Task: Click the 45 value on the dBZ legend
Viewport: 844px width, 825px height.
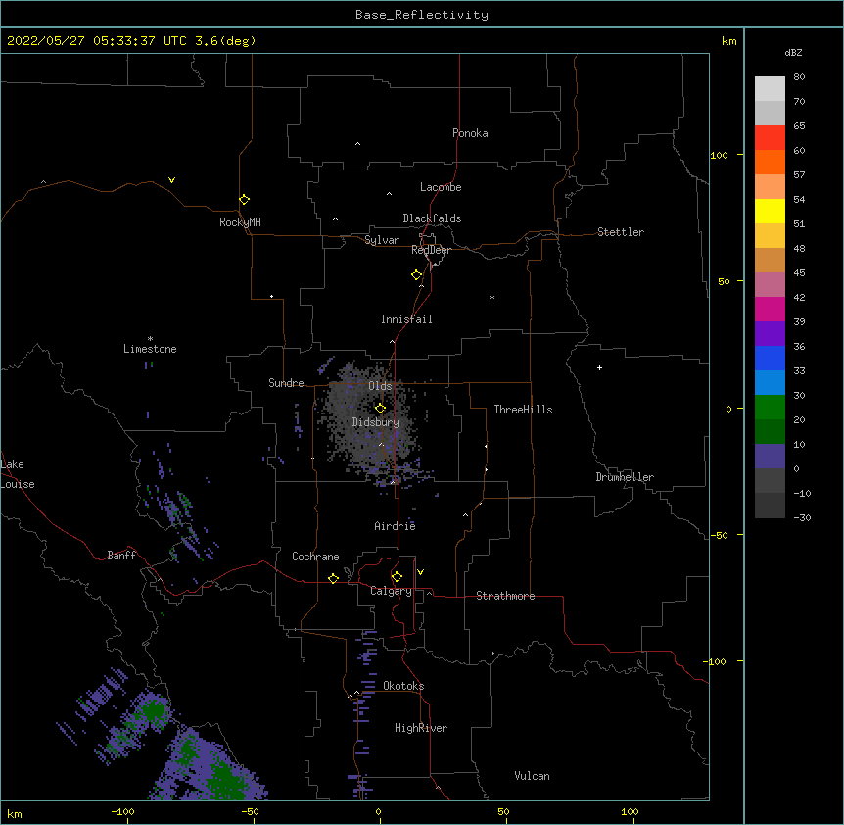Action: [x=799, y=272]
